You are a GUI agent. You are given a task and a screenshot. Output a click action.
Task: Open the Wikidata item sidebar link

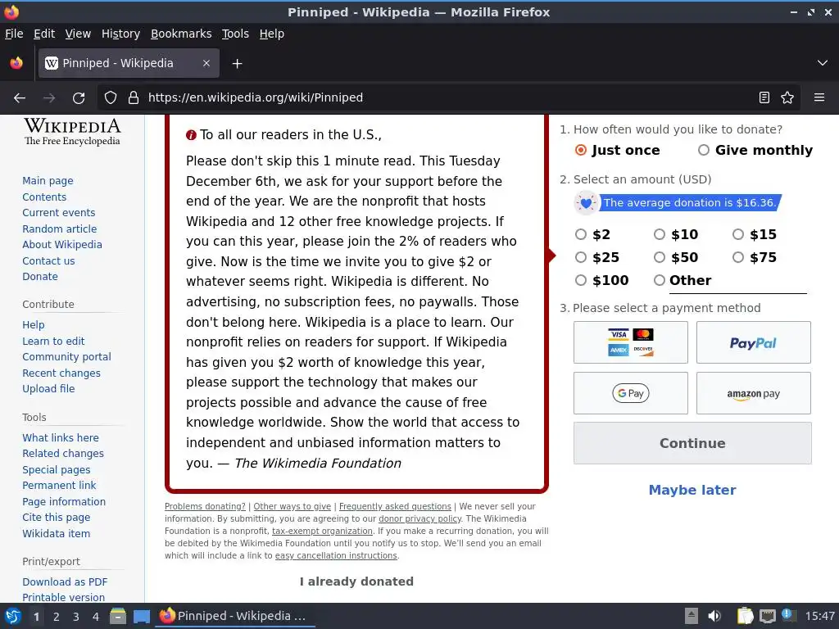[57, 534]
